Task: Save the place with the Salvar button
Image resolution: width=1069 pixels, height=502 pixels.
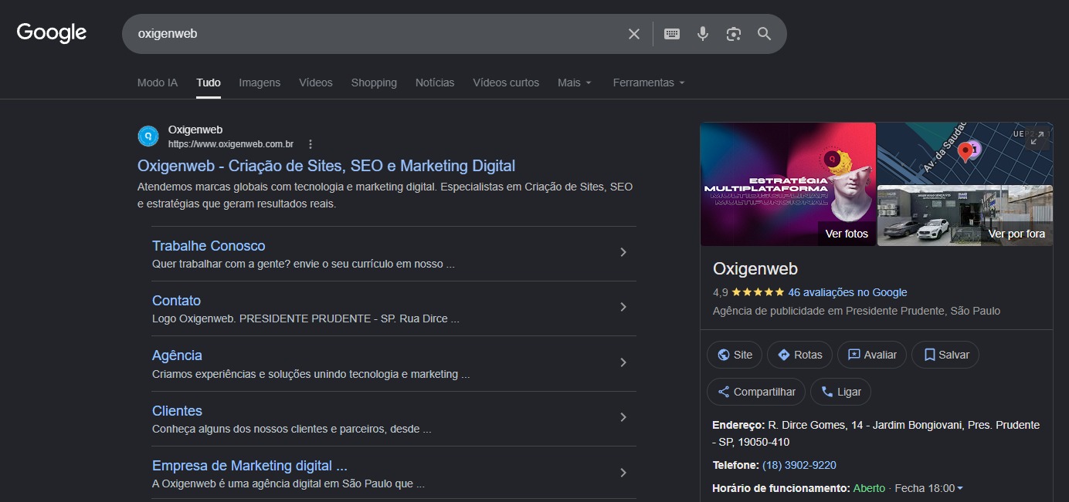Action: (x=945, y=355)
